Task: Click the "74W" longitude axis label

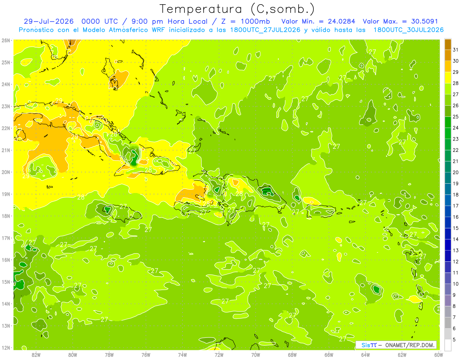Action: [183, 355]
